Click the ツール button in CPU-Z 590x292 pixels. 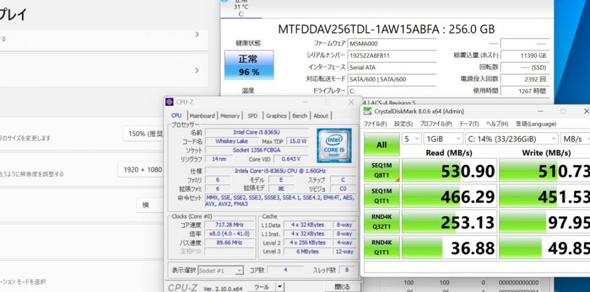point(261,287)
